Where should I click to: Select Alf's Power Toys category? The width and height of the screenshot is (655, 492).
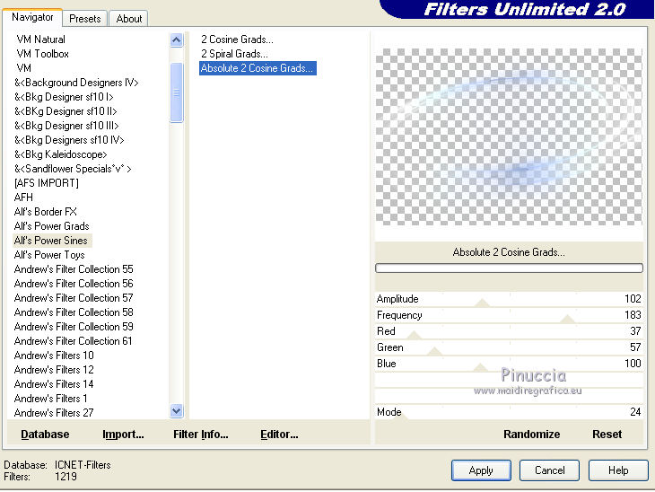tap(49, 255)
